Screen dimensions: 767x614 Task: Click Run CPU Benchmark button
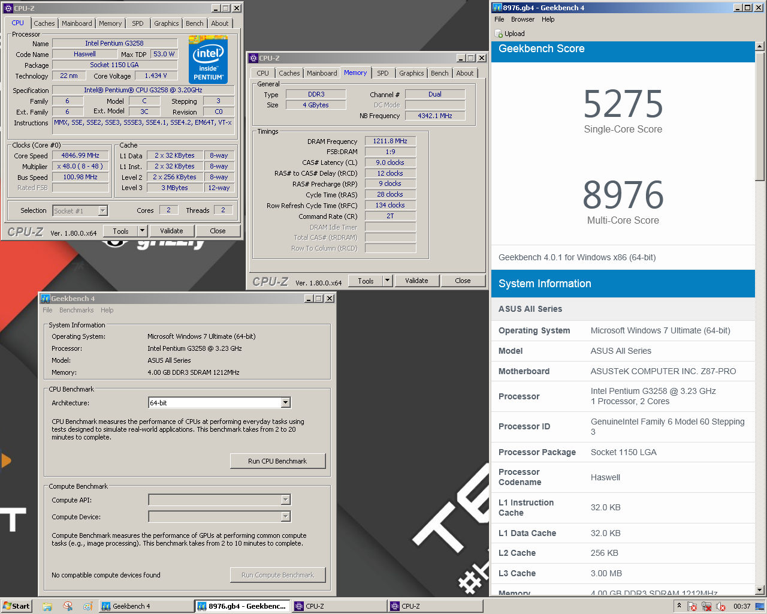point(277,461)
